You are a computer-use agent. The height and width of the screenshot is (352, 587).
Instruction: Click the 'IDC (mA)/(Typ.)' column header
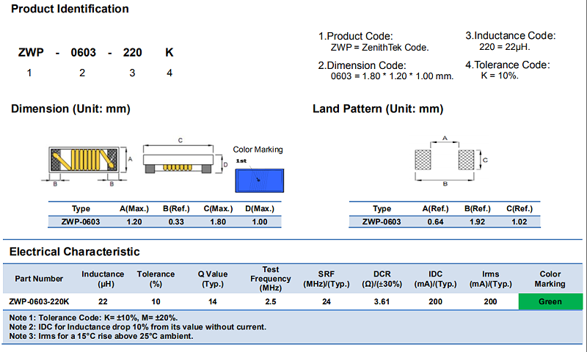pos(435,279)
